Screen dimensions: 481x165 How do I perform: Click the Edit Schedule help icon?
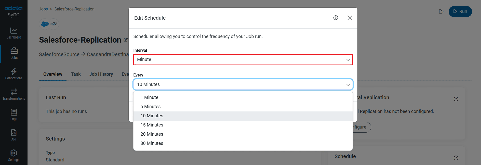click(336, 18)
